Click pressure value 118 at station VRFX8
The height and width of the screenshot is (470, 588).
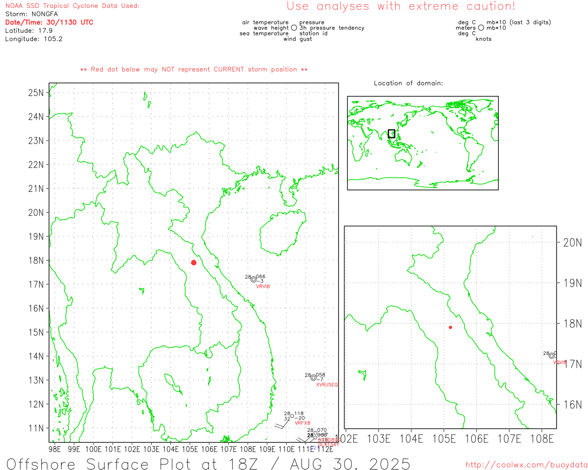(299, 414)
